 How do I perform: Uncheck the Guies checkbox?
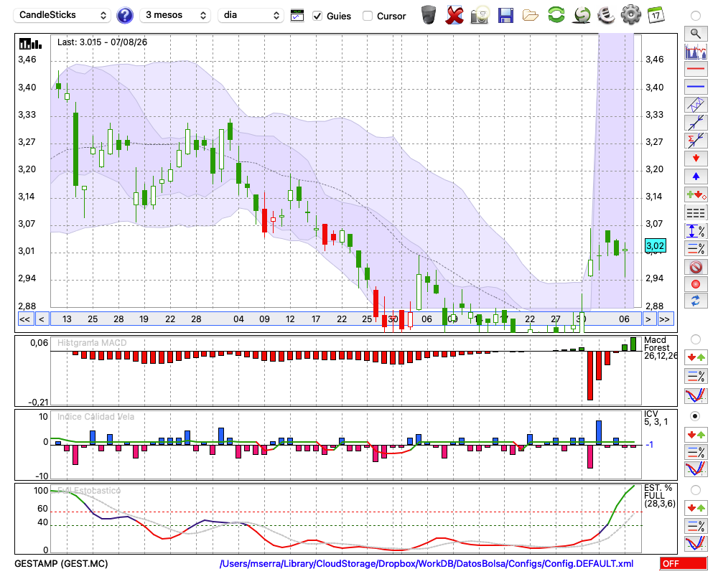[x=317, y=16]
